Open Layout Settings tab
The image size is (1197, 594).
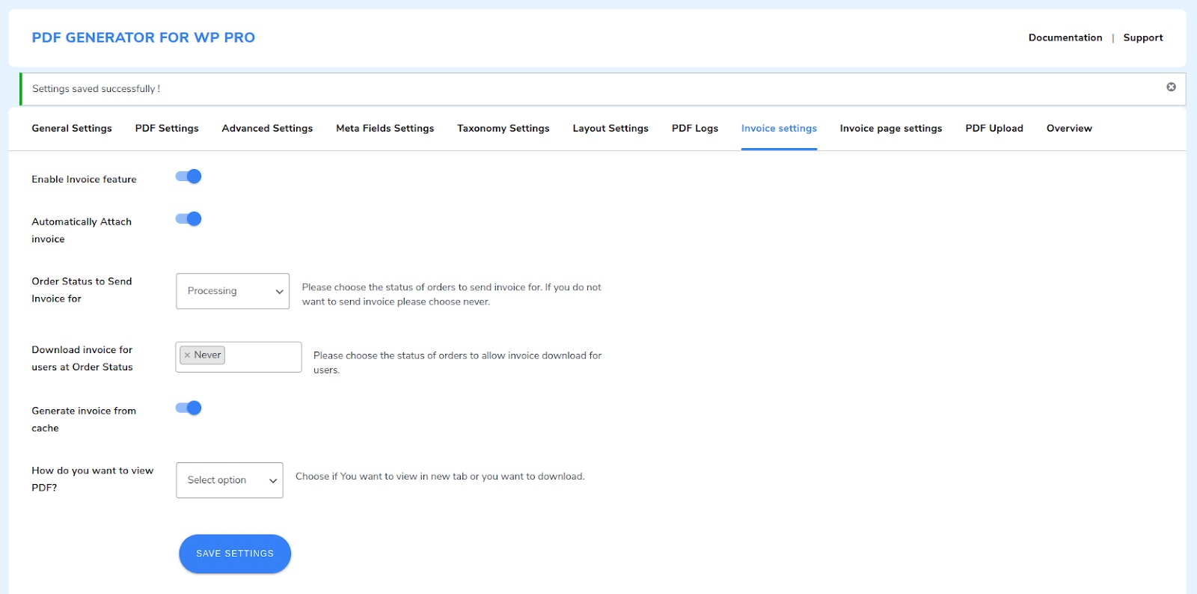click(610, 129)
